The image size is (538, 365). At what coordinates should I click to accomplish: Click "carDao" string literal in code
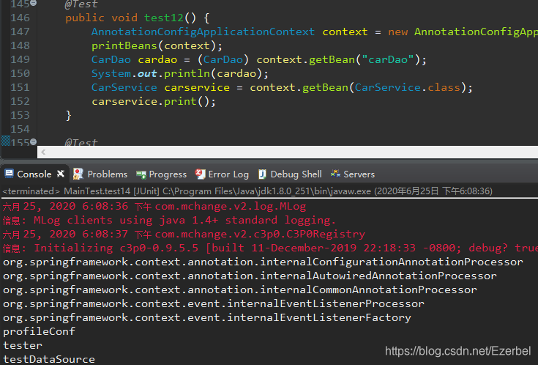point(387,60)
